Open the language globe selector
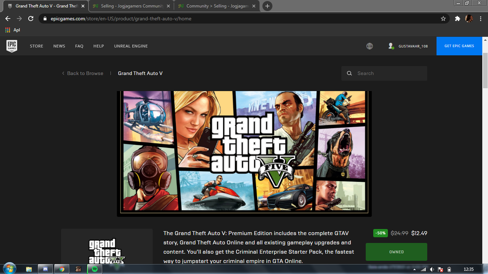The width and height of the screenshot is (488, 274). coord(369,46)
